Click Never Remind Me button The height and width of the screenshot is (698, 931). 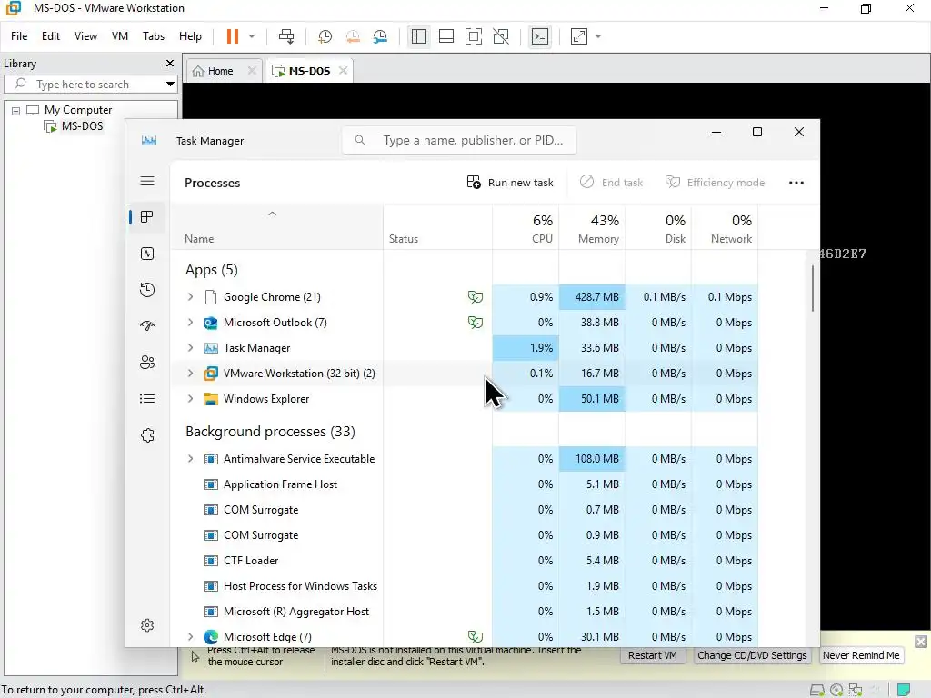pos(861,655)
